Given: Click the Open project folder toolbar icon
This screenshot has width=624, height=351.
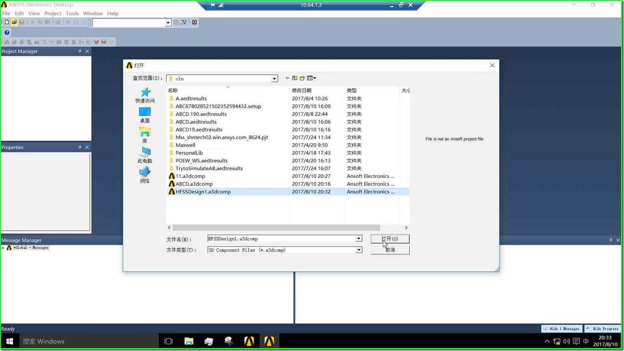Looking at the screenshot, I should tap(14, 22).
